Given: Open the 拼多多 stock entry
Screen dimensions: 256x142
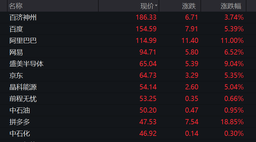Looking at the screenshot, I should (x=20, y=122).
